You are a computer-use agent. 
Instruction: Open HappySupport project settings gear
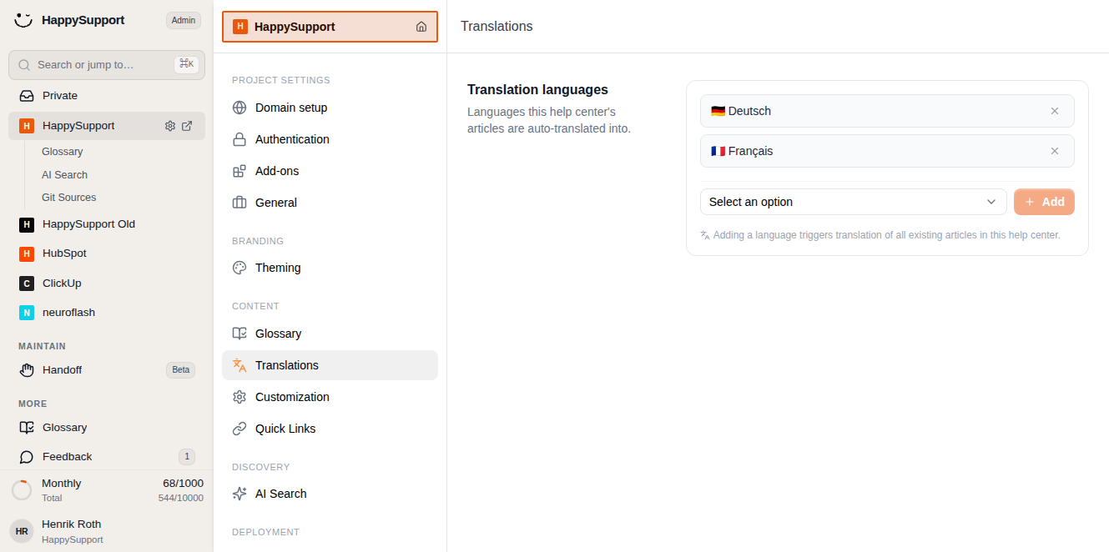[170, 126]
